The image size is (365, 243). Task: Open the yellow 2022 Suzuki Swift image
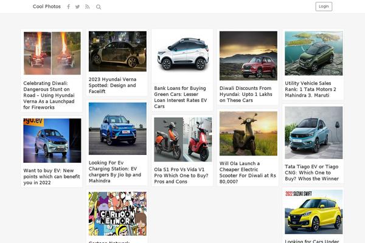(313, 212)
